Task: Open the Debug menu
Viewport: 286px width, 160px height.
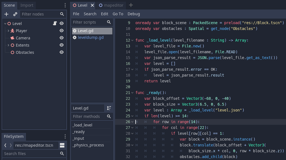Action: point(133,14)
